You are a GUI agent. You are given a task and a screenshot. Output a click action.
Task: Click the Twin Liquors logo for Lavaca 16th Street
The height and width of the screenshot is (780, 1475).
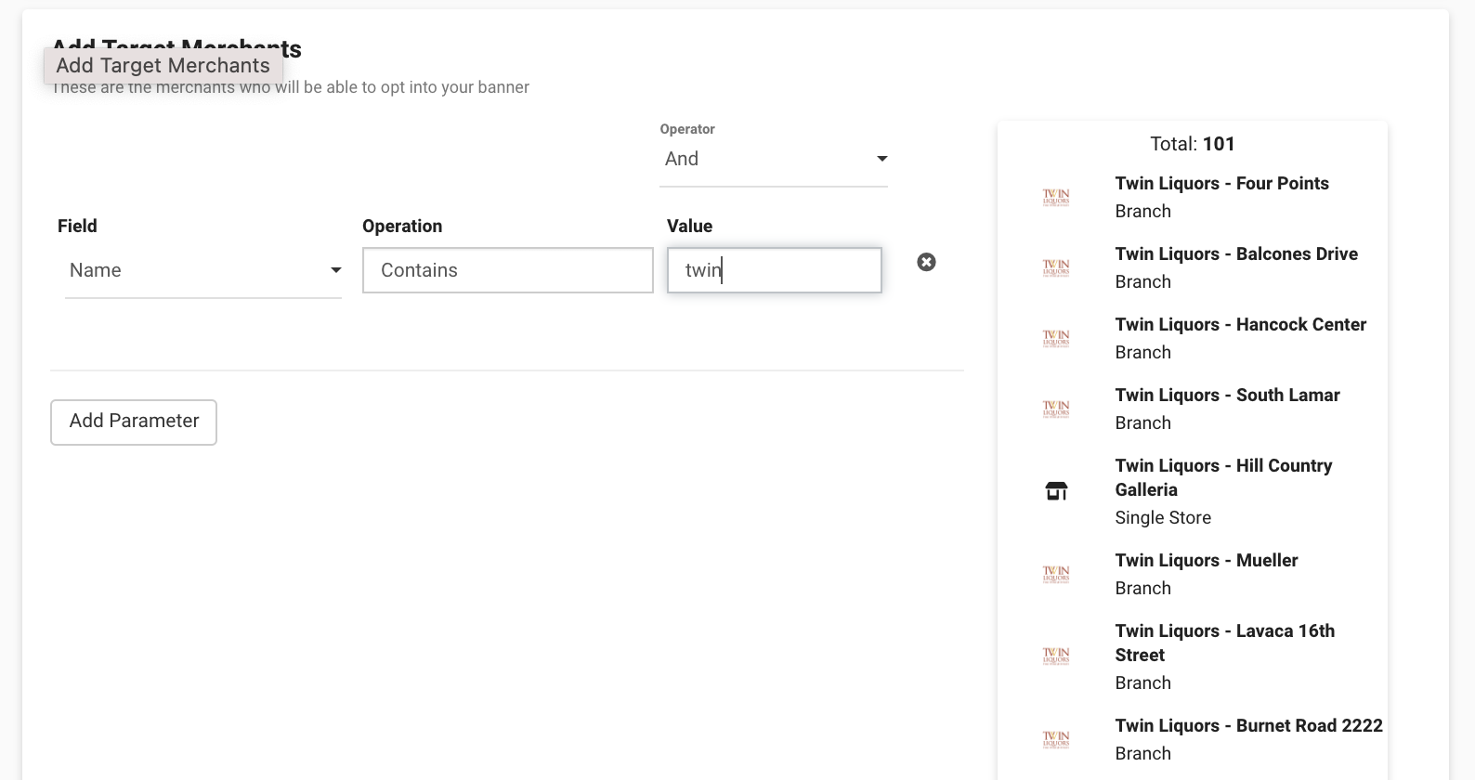coord(1056,656)
